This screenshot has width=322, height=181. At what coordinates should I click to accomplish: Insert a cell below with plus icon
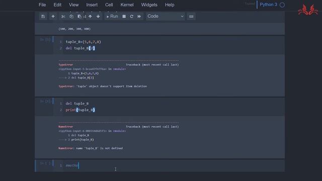click(53, 17)
